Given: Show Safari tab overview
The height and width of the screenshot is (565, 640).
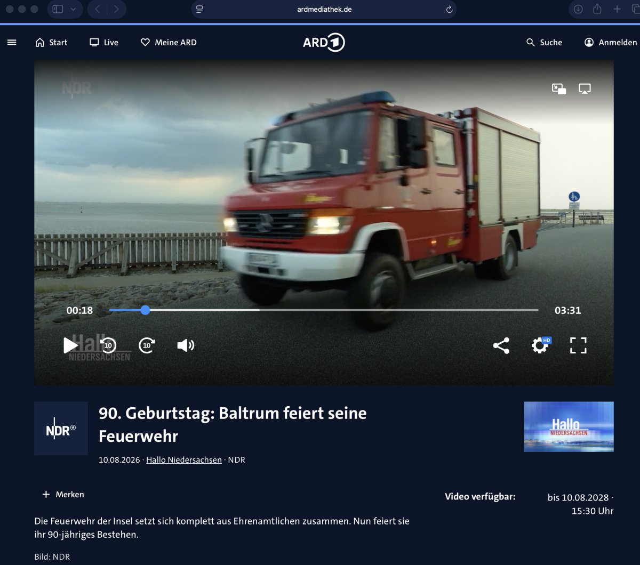Looking at the screenshot, I should pos(635,9).
